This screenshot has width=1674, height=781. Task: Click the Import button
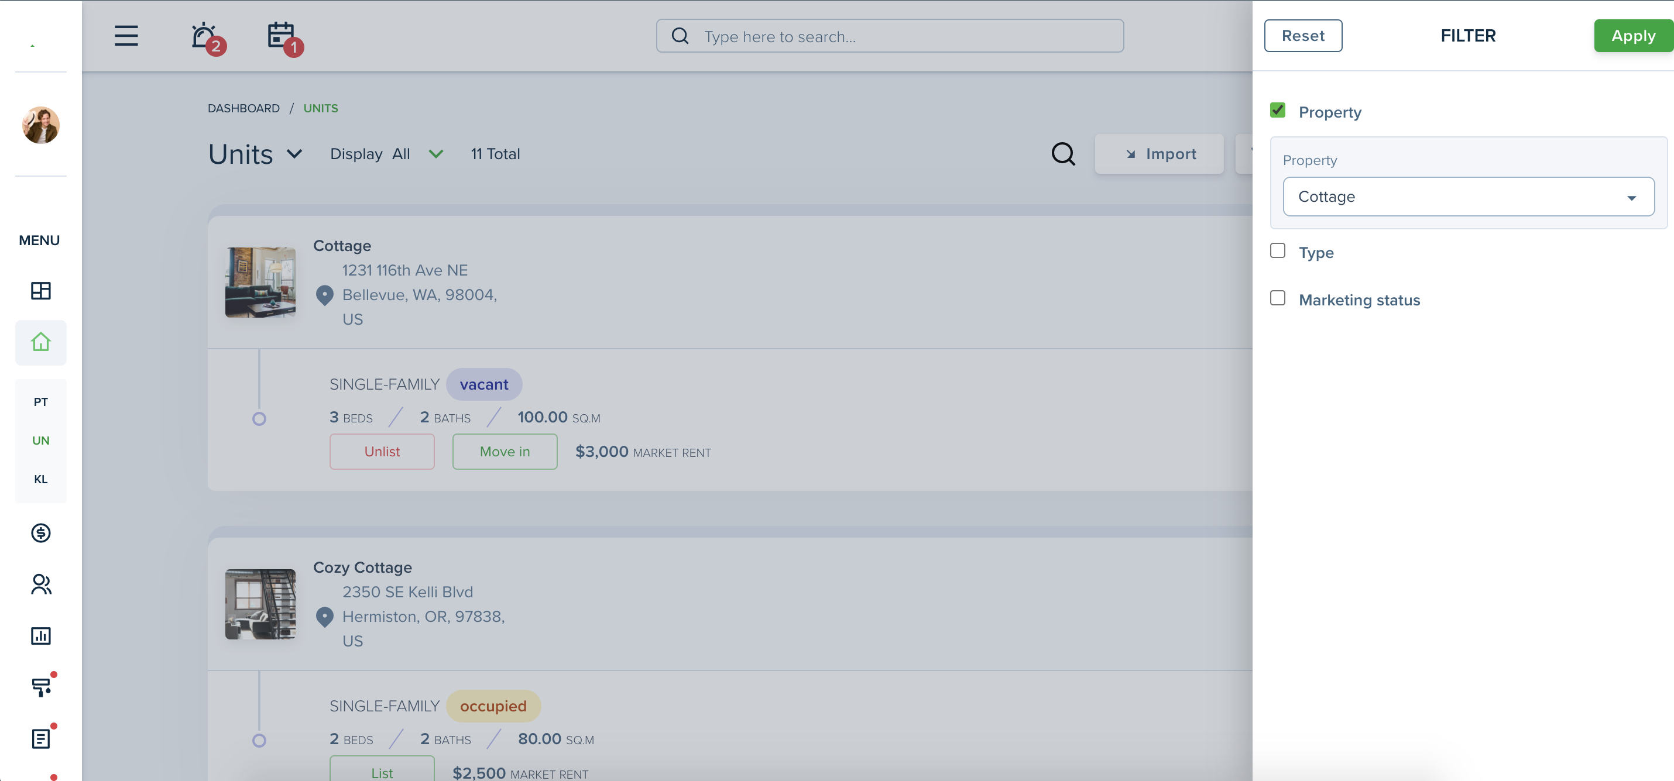tap(1160, 154)
